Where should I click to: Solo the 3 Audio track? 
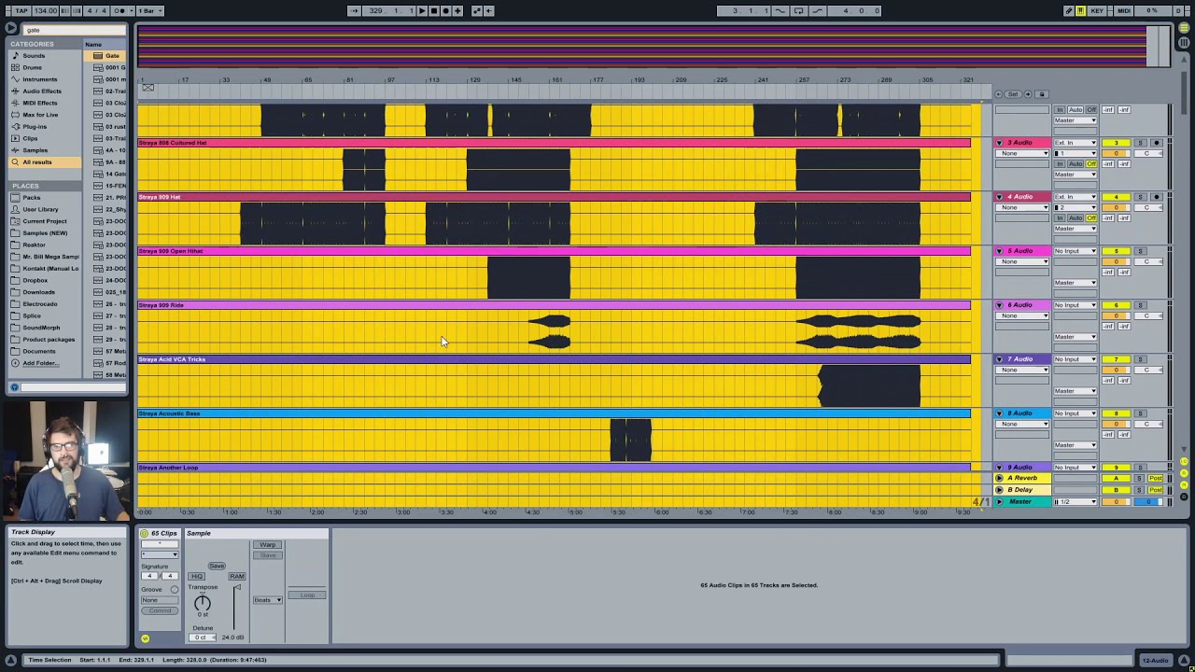point(1140,143)
